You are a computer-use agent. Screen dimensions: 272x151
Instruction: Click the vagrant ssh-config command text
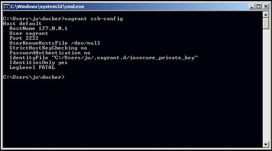pyautogui.click(x=94, y=19)
